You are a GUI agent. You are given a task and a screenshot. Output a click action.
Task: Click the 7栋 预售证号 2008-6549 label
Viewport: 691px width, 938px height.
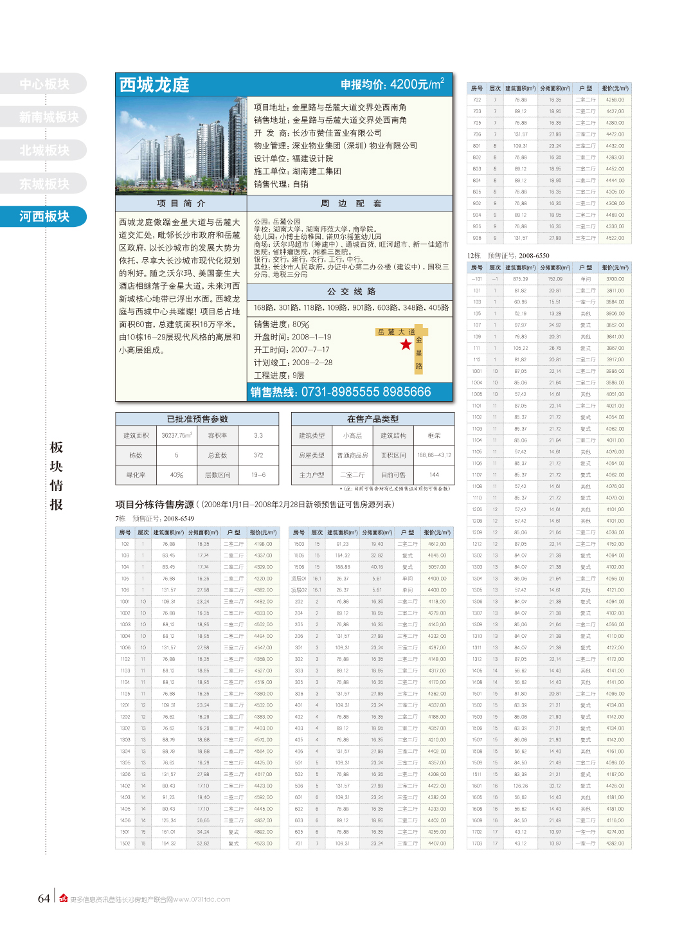pyautogui.click(x=155, y=519)
